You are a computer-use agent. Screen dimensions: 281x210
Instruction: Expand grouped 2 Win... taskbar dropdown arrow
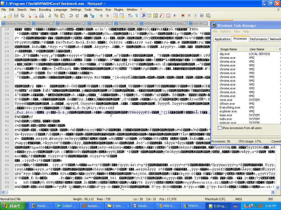128,206
